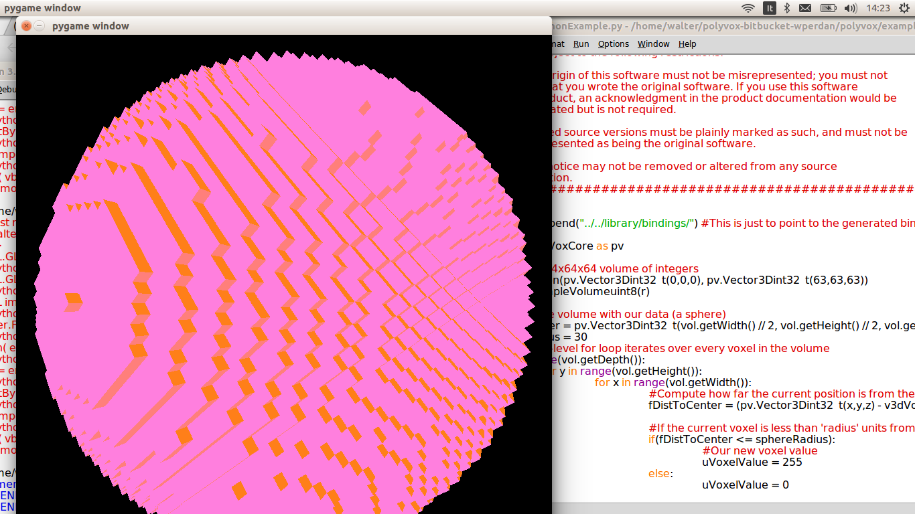Click the 14:23 clock in the panel
The height and width of the screenshot is (514, 915).
click(877, 8)
